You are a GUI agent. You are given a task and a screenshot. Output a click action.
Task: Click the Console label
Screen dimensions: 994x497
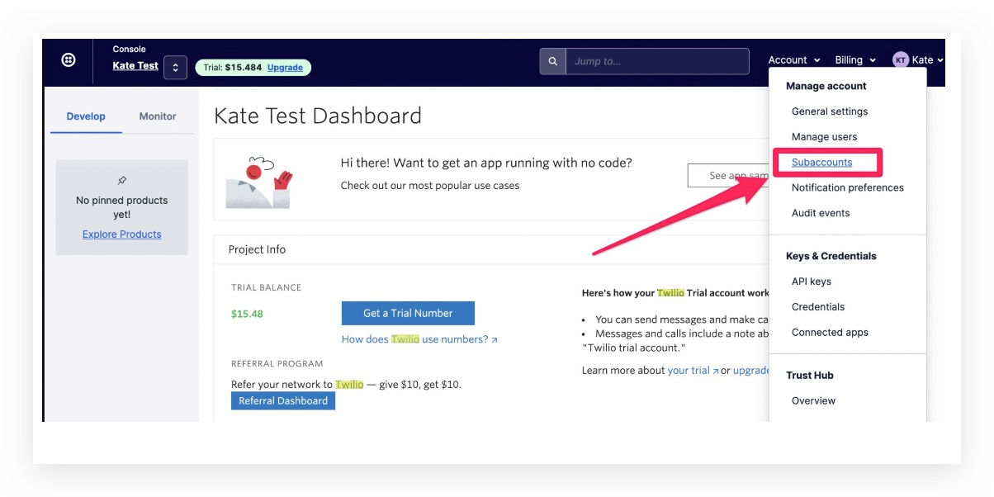[x=128, y=50]
